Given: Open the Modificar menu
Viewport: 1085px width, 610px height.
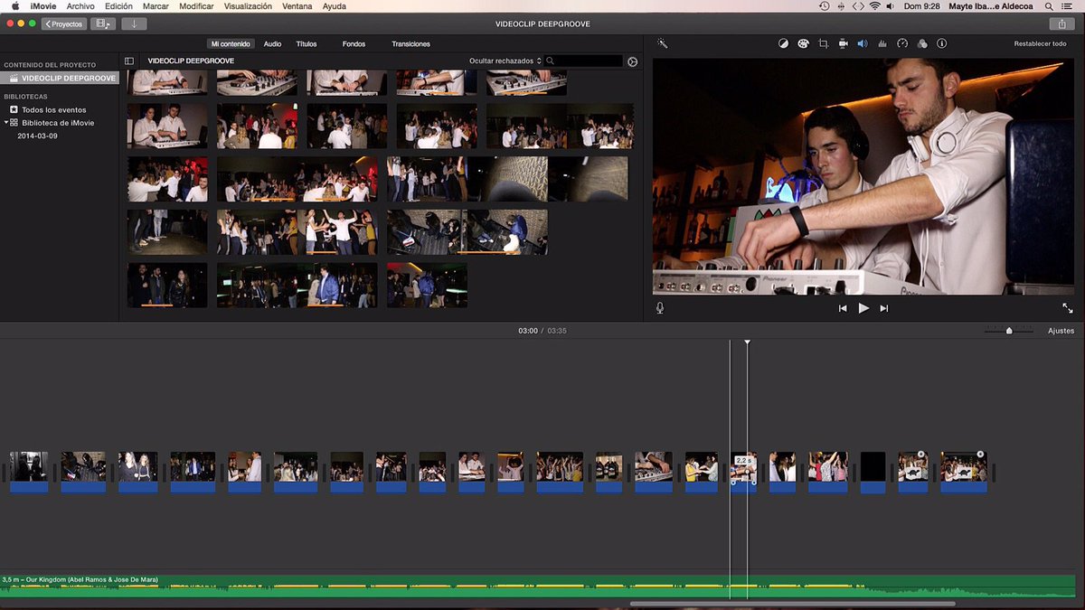Looking at the screenshot, I should 196,6.
